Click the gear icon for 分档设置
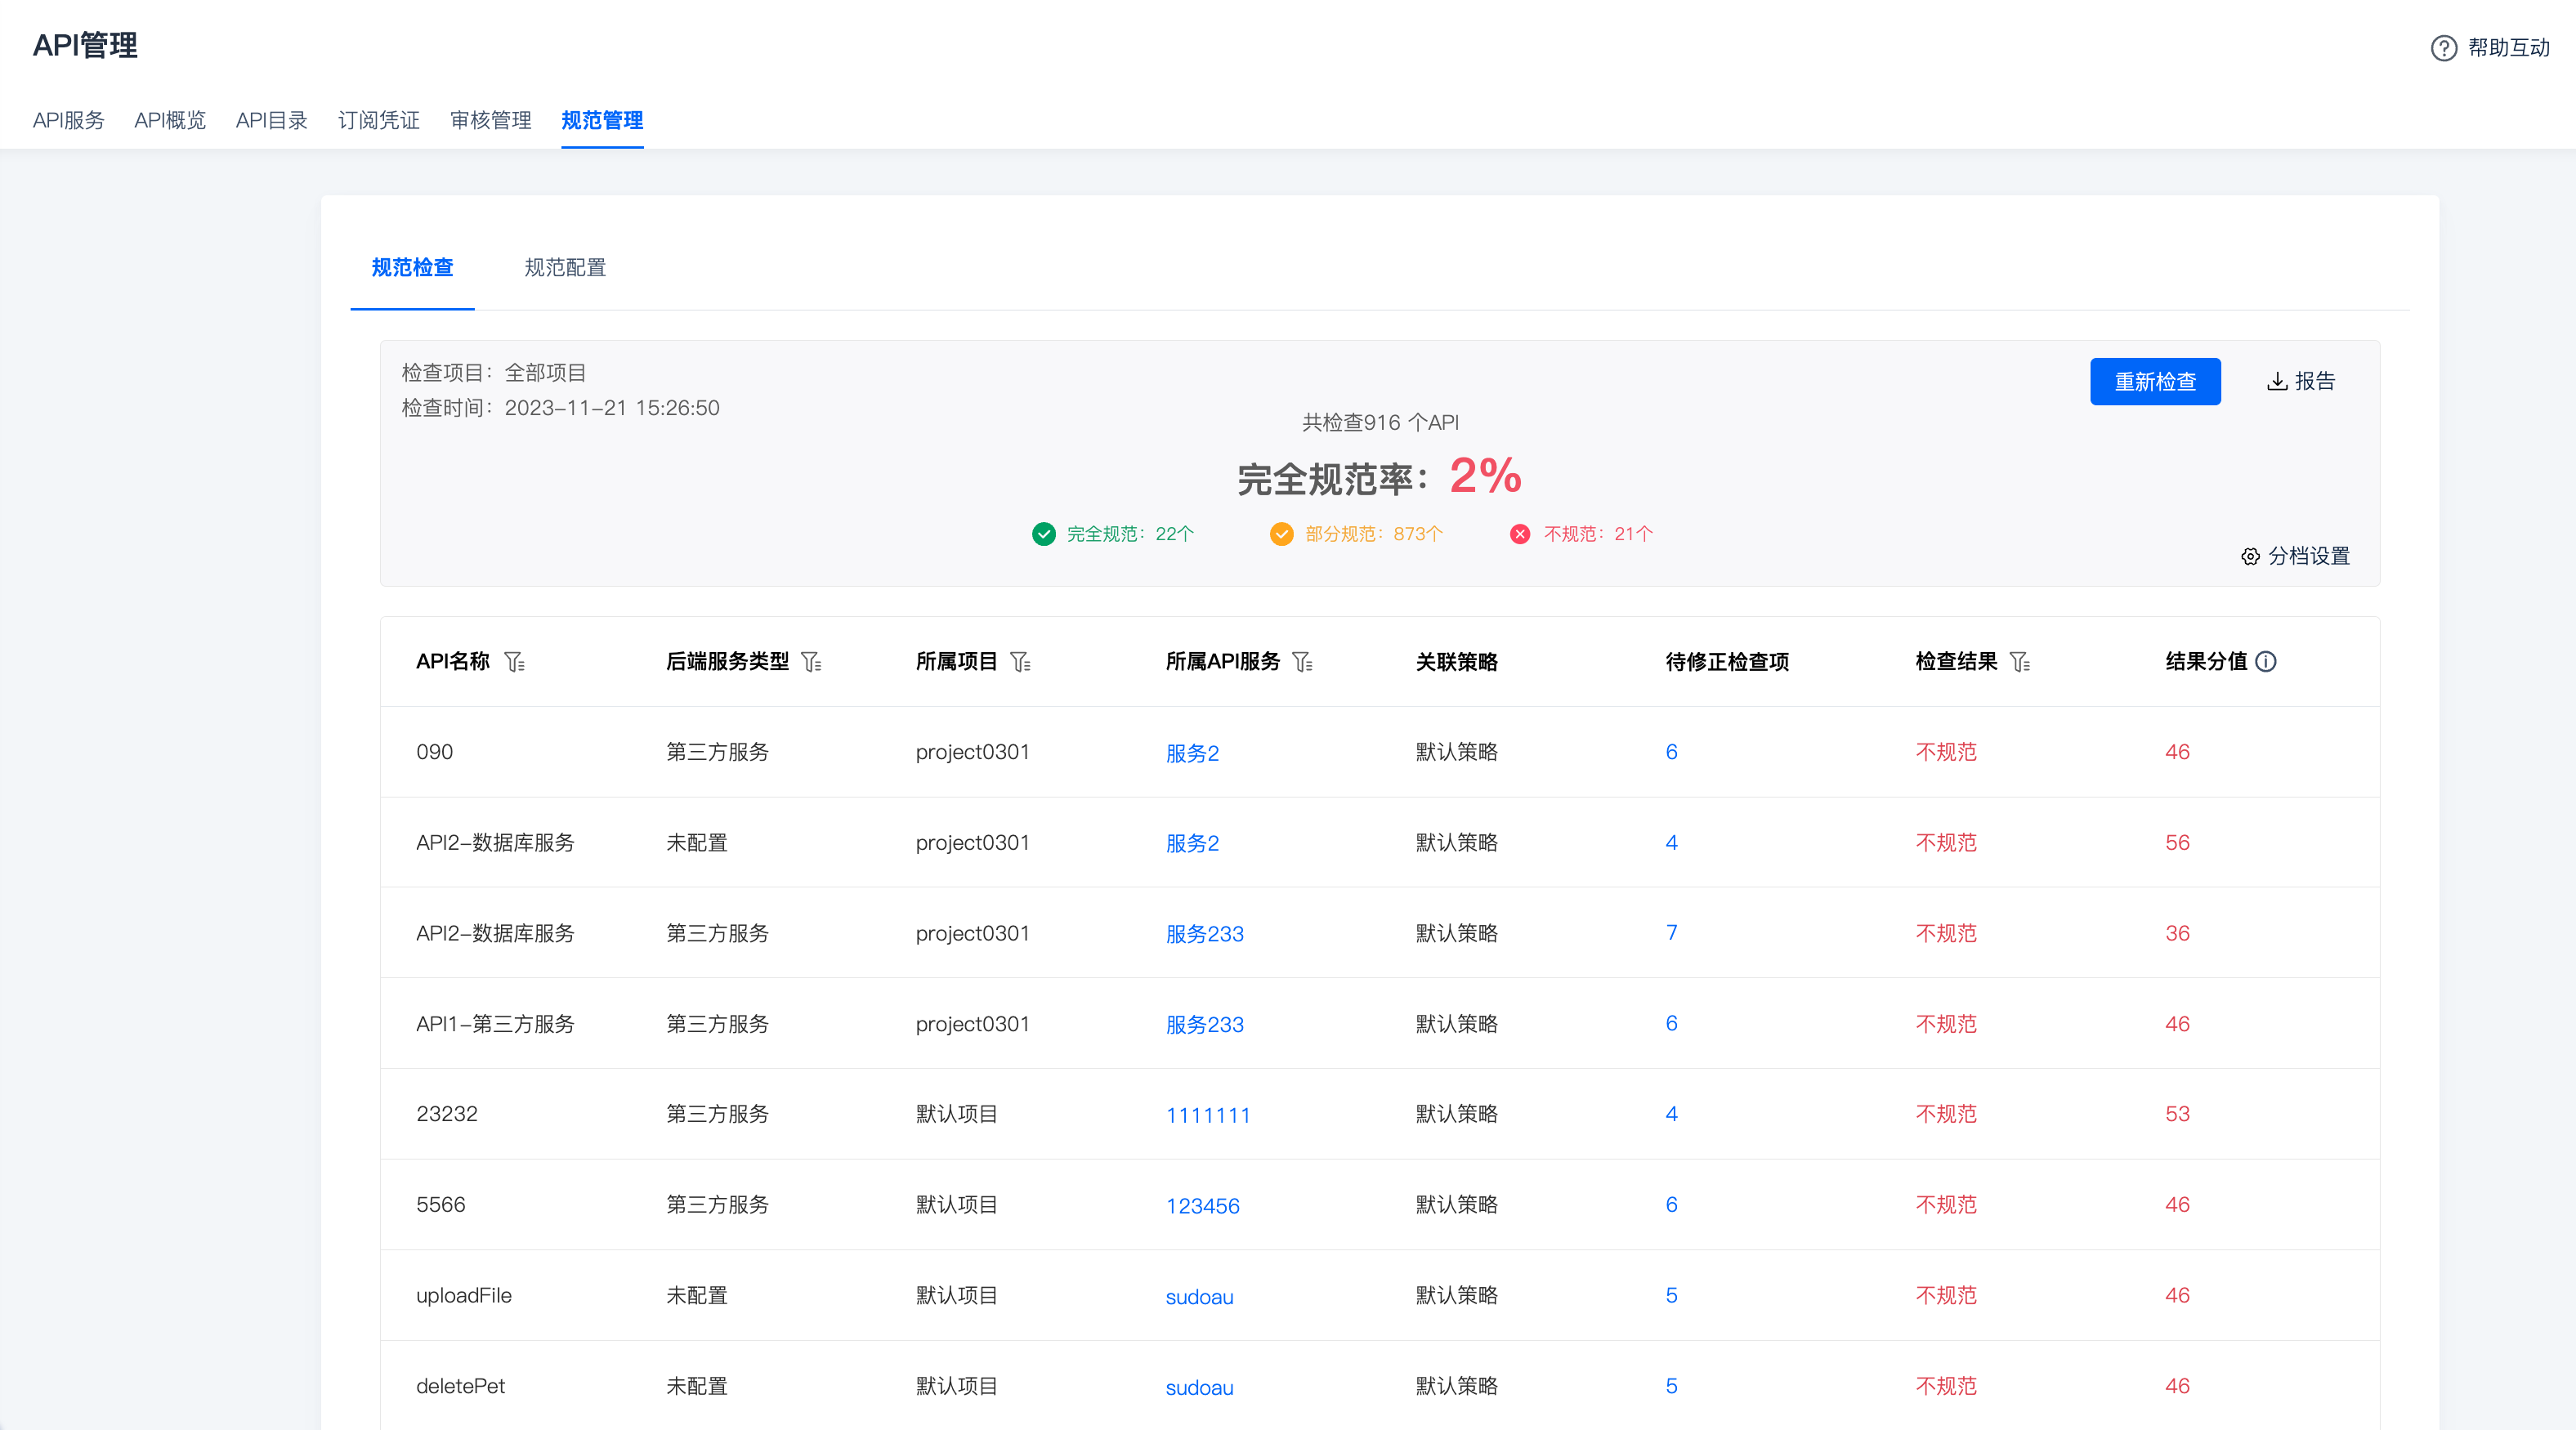The image size is (2576, 1430). point(2250,557)
